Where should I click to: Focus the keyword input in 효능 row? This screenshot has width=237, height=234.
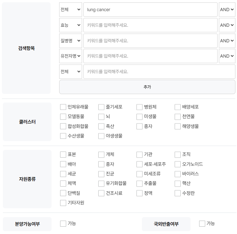(x=150, y=25)
